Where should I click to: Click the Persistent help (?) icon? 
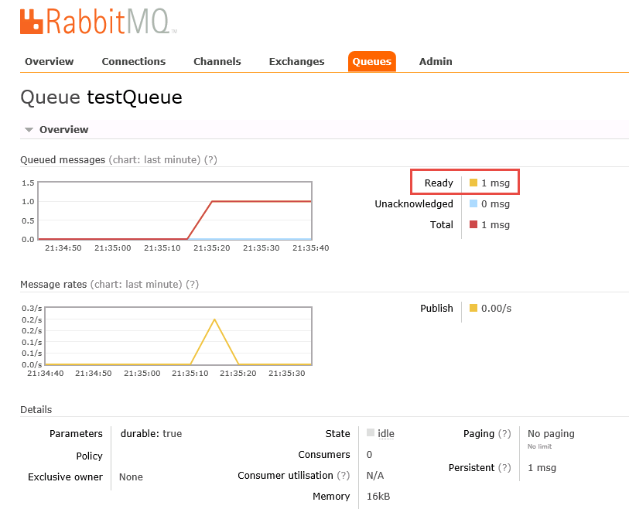[504, 467]
